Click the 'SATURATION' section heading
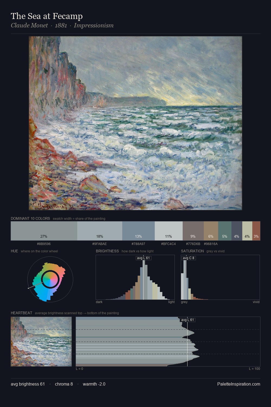The height and width of the screenshot is (407, 271). click(192, 251)
